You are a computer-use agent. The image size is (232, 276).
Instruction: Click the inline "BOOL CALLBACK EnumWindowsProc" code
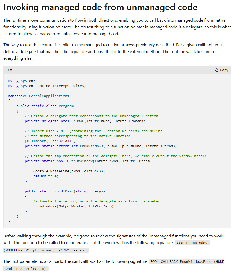[187, 261]
